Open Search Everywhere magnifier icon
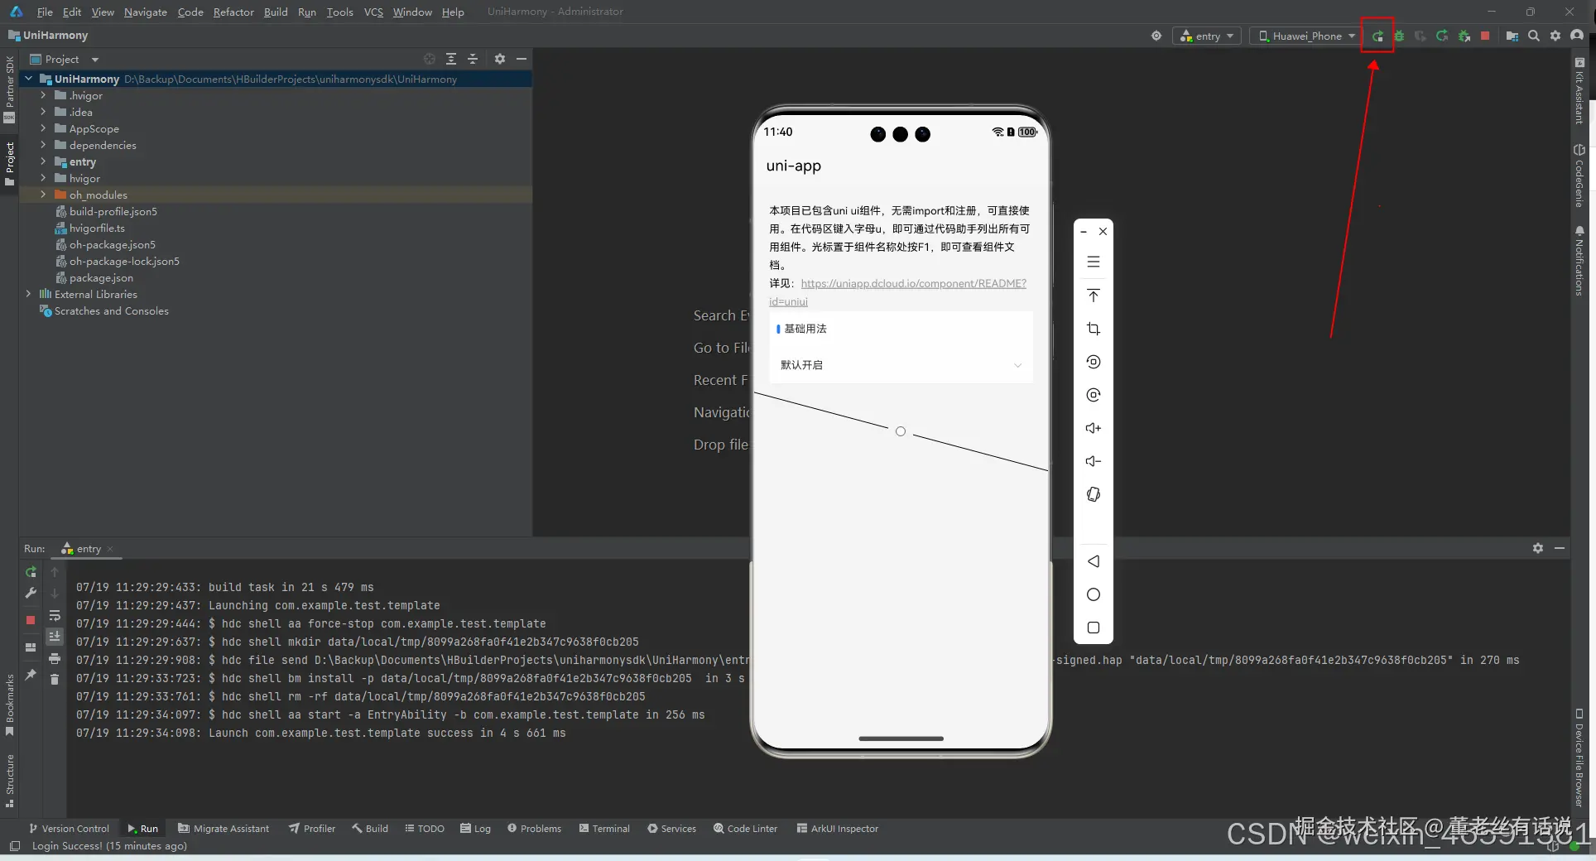The height and width of the screenshot is (861, 1596). tap(1534, 36)
